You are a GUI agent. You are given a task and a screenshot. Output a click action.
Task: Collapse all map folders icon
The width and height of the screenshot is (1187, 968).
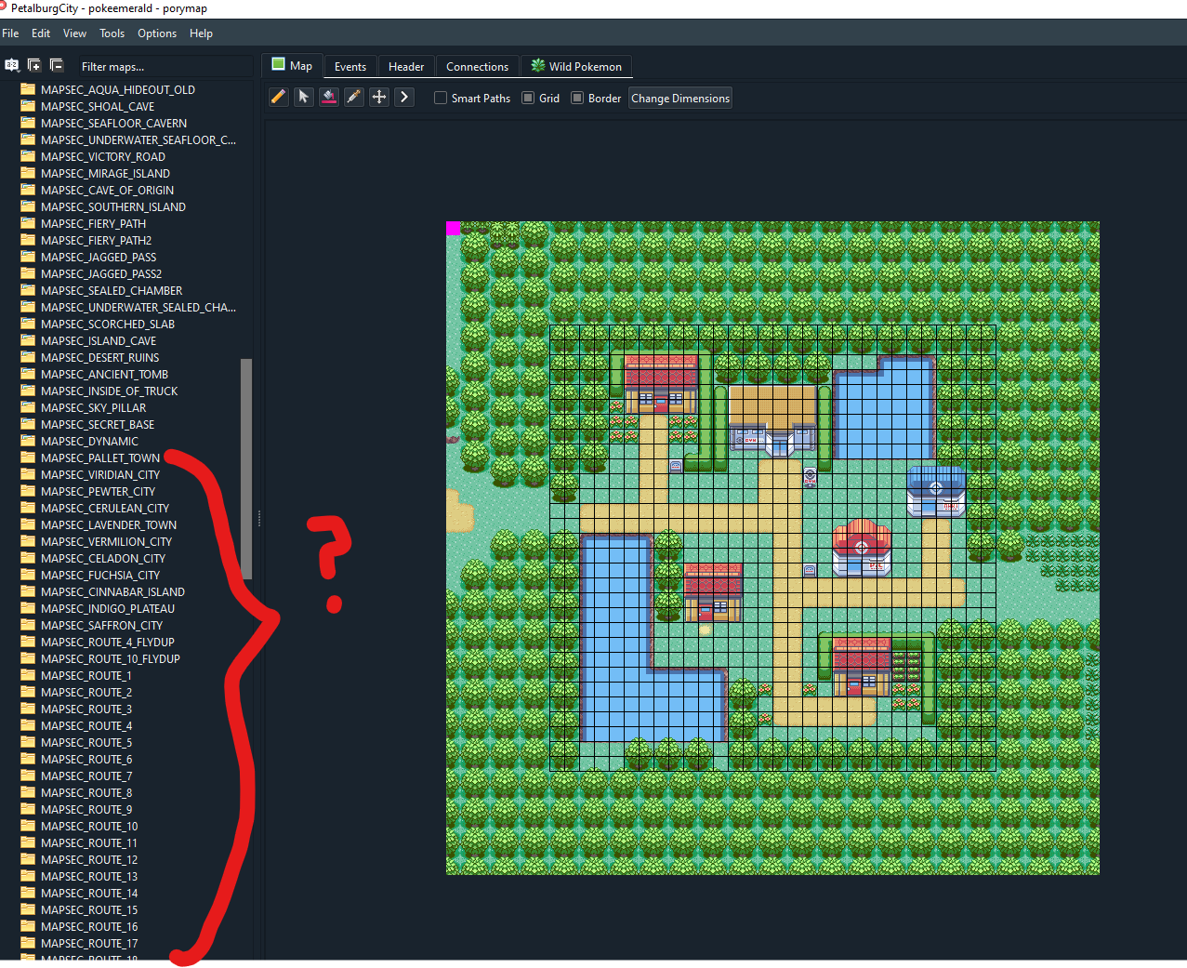pos(57,65)
